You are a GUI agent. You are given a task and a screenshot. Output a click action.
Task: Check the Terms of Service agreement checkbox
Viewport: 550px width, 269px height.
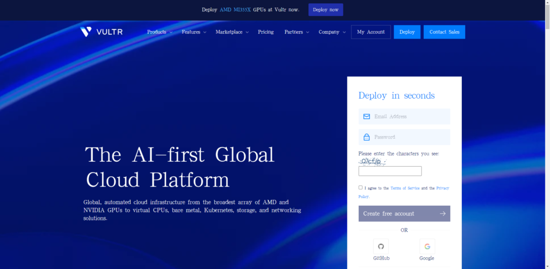pos(360,188)
